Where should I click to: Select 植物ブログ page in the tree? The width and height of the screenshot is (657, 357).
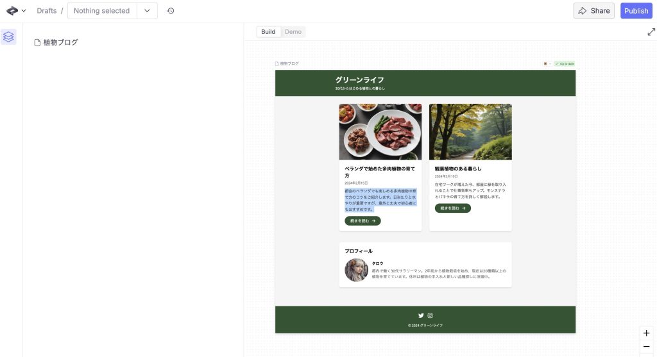60,43
